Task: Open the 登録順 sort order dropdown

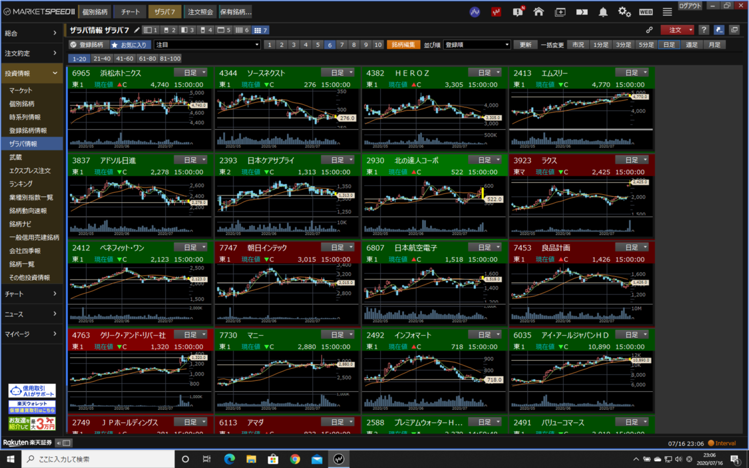Action: click(x=477, y=45)
